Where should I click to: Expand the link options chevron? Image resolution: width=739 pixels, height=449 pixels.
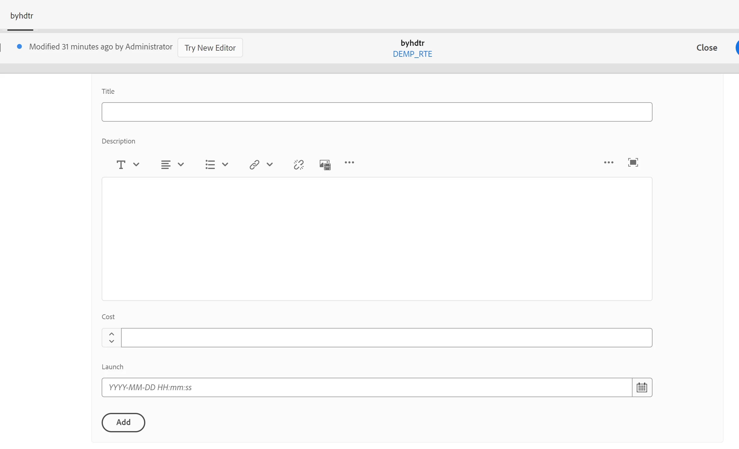270,165
